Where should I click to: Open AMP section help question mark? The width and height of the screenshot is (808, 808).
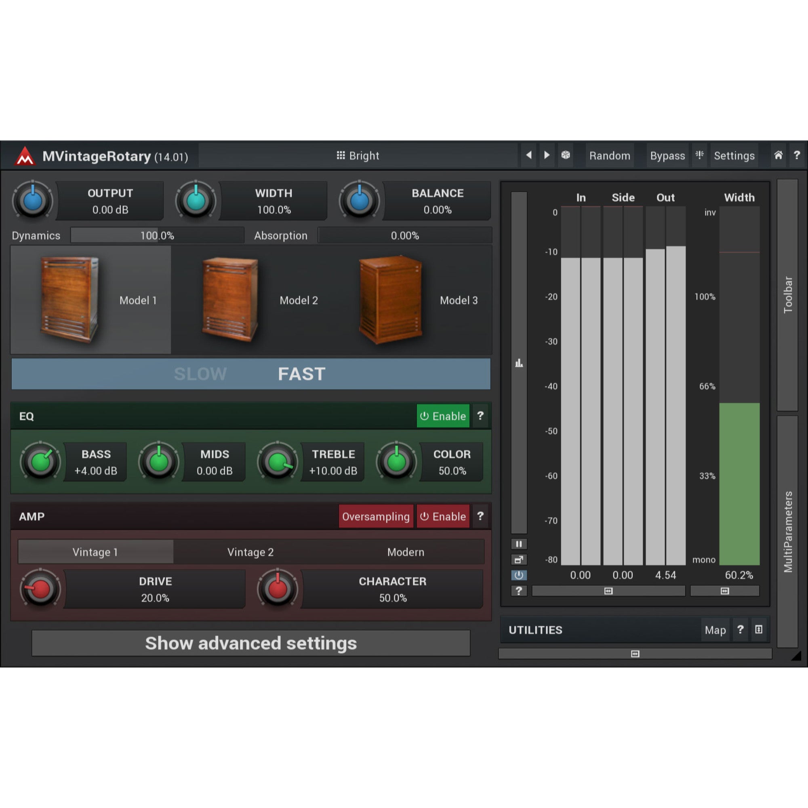(480, 516)
